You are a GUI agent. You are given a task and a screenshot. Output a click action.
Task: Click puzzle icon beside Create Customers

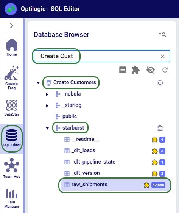160,83
